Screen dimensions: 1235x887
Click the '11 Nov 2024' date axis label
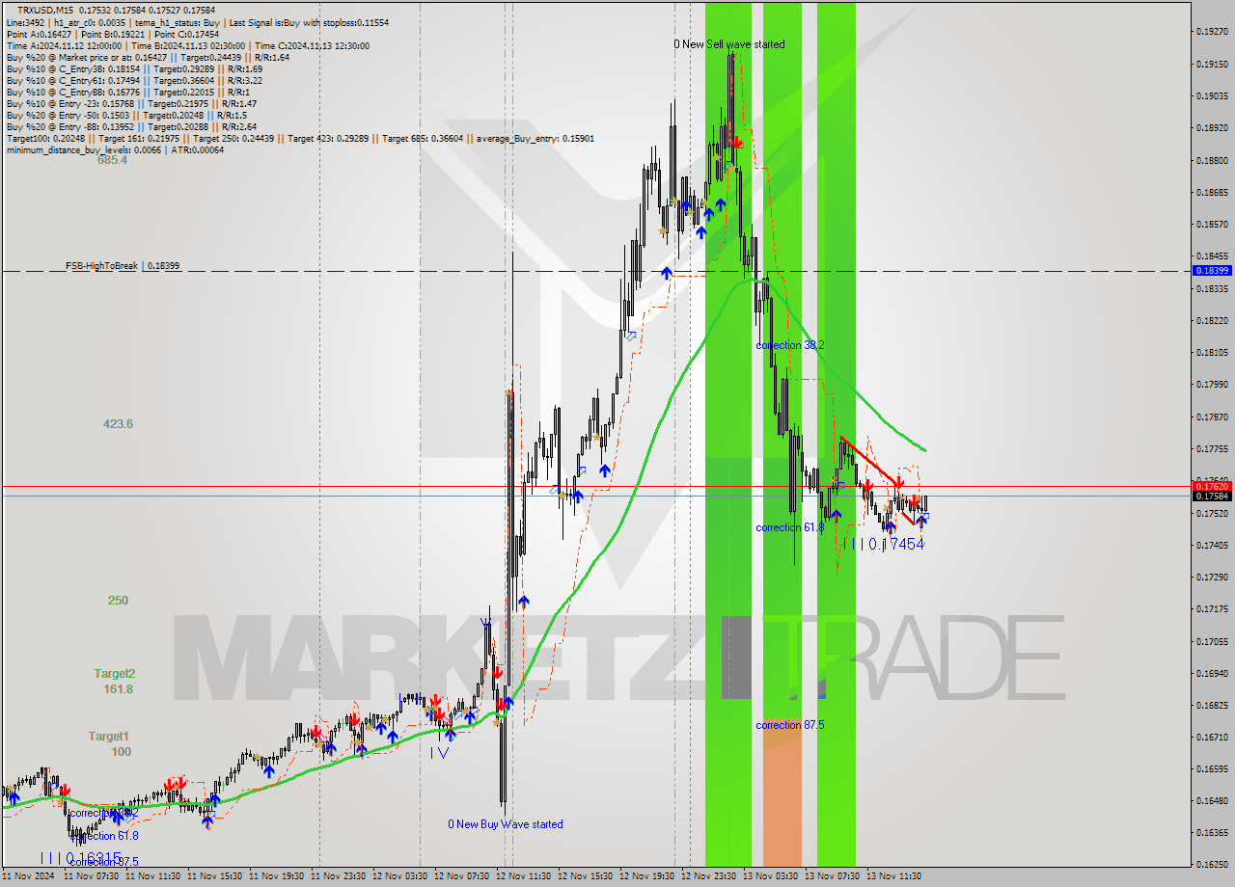27,877
